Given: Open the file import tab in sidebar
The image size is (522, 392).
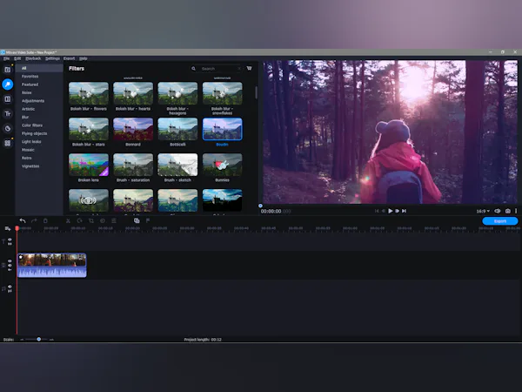Looking at the screenshot, I should tap(7, 70).
